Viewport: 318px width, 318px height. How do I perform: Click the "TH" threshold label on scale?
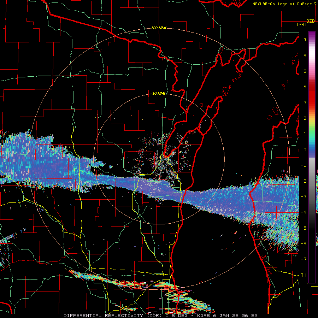coord(304,275)
